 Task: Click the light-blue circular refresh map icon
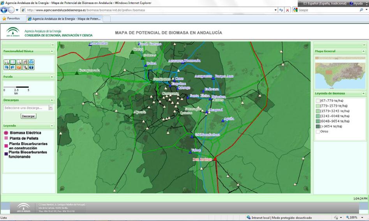point(31,62)
